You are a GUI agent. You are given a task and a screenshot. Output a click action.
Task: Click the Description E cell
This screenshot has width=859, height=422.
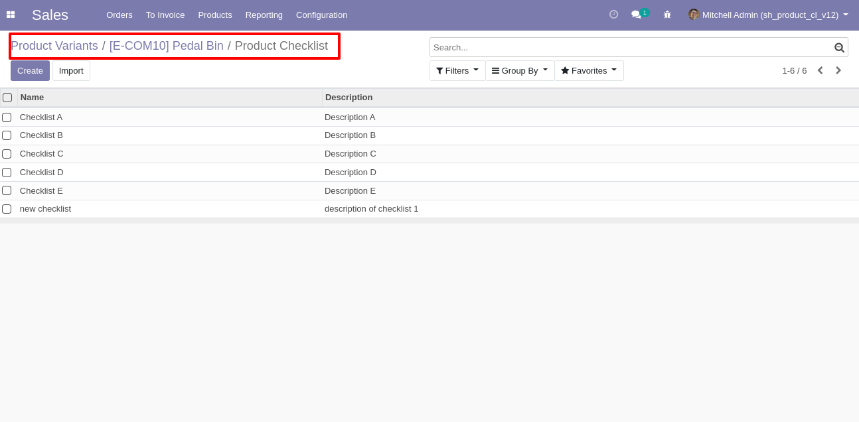(350, 190)
